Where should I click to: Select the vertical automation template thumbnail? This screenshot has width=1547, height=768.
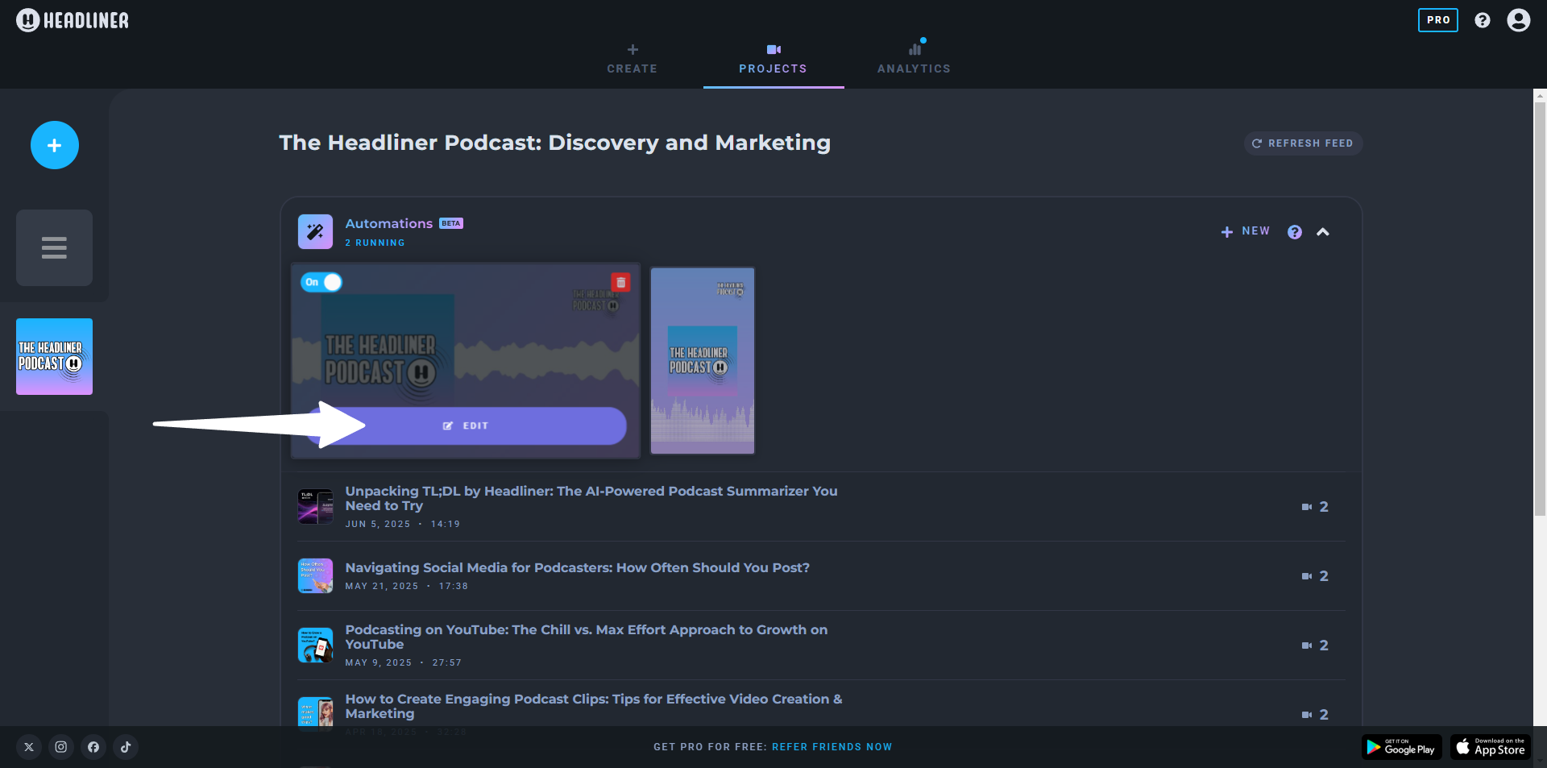[703, 360]
